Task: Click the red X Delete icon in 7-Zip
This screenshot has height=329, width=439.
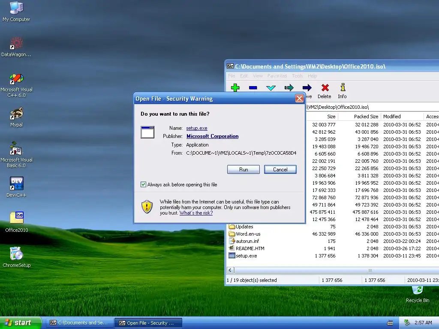Action: tap(325, 88)
